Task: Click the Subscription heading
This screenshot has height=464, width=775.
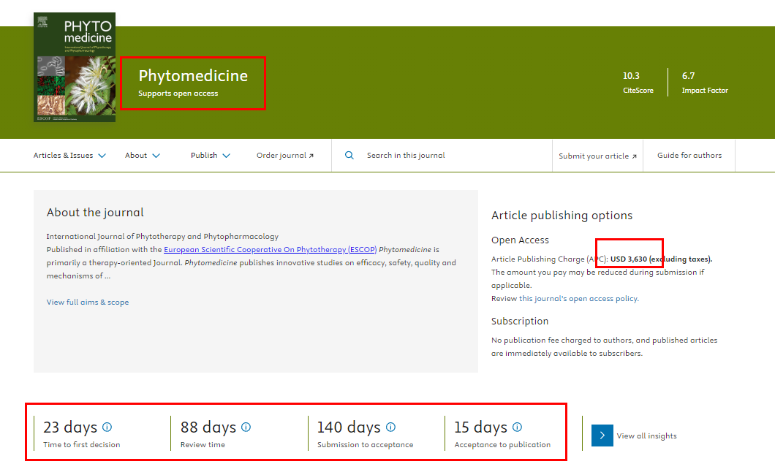Action: pyautogui.click(x=520, y=322)
